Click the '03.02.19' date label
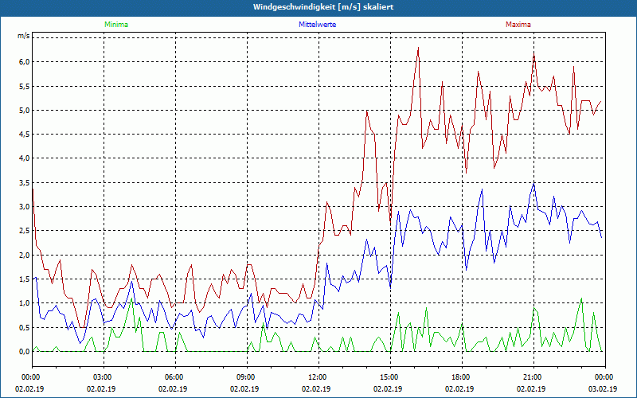This screenshot has height=398, width=637. click(603, 388)
